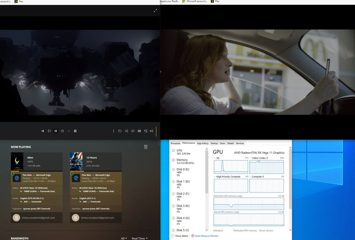The image size is (355, 240).
Task: Click GPU pane scrollbar down arrow
Action: point(290,230)
